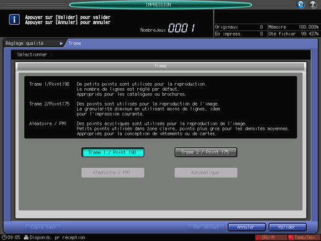Click the Trame breadcrumb tab
The height and width of the screenshot is (241, 321).
tap(75, 43)
